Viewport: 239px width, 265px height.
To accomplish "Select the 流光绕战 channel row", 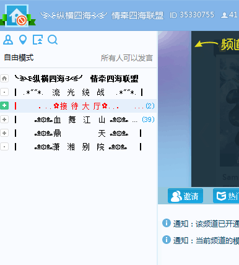I will (78, 92).
